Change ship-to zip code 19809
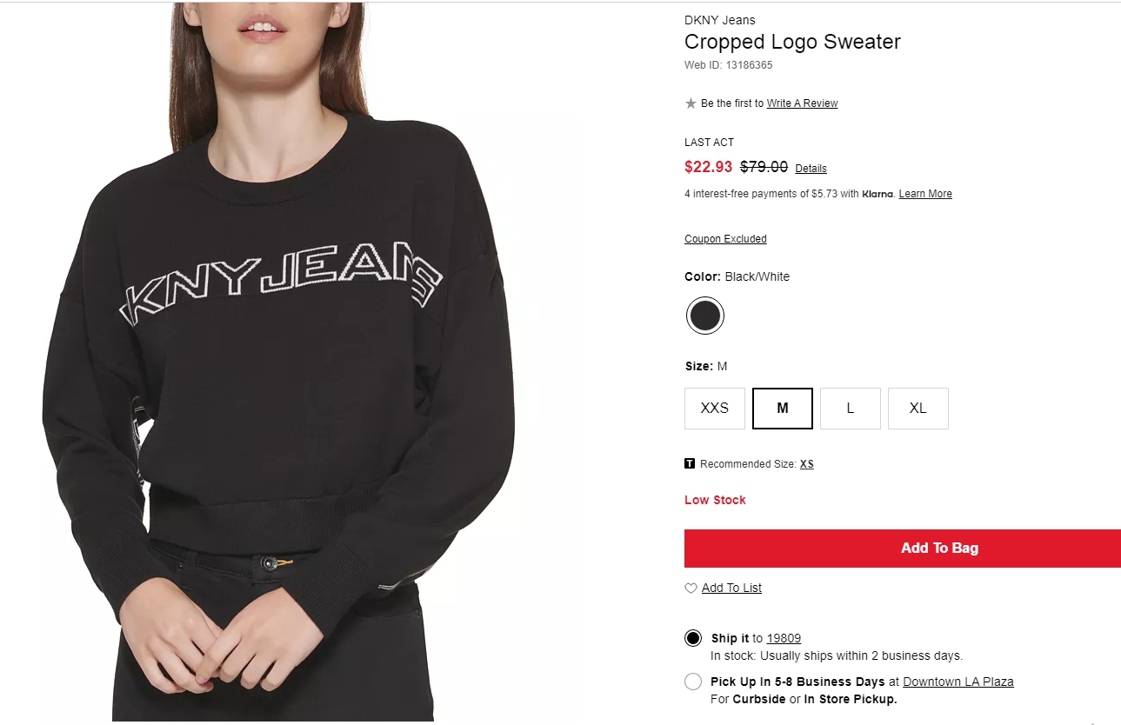This screenshot has height=725, width=1121. click(x=784, y=638)
